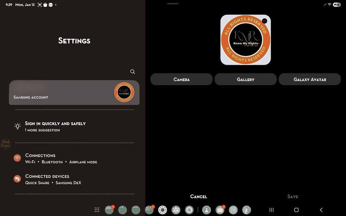
Task: Open the pen tip icon in the taskbar
Action: pos(247,210)
